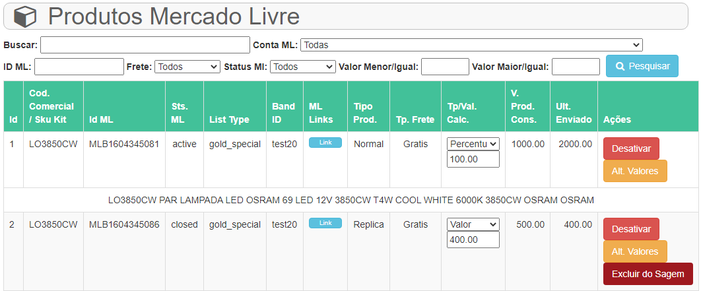Viewport: 701px width, 291px height.
Task: Click Excluir do Sagem button
Action: pos(648,274)
